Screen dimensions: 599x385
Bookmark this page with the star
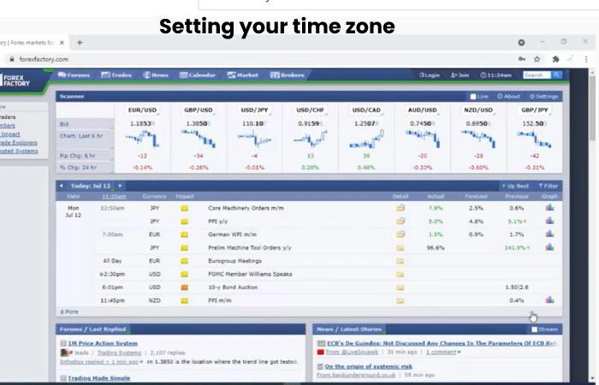537,59
